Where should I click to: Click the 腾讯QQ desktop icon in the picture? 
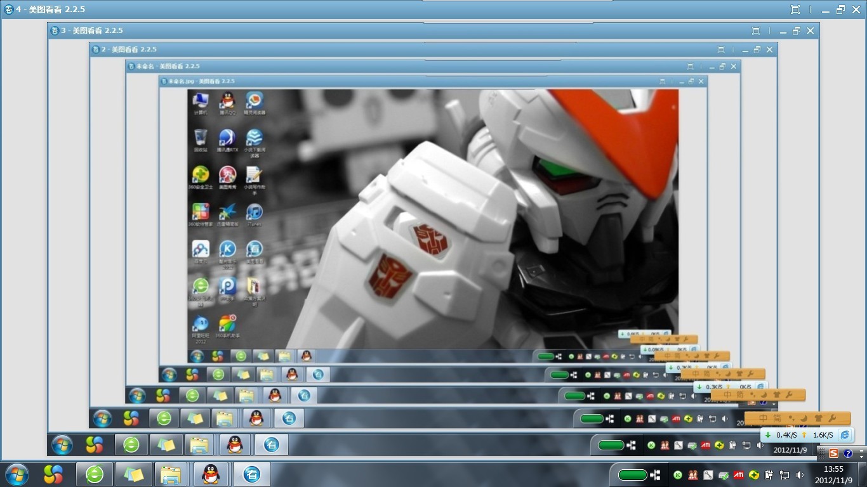point(227,103)
